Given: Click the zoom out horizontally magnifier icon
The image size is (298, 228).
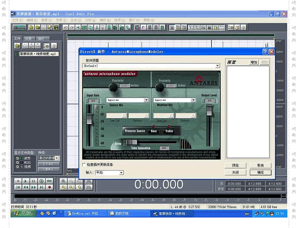Looking at the screenshot, I should [71, 181].
